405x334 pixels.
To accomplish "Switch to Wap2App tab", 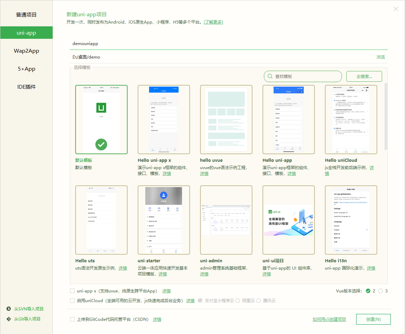I will click(x=26, y=51).
